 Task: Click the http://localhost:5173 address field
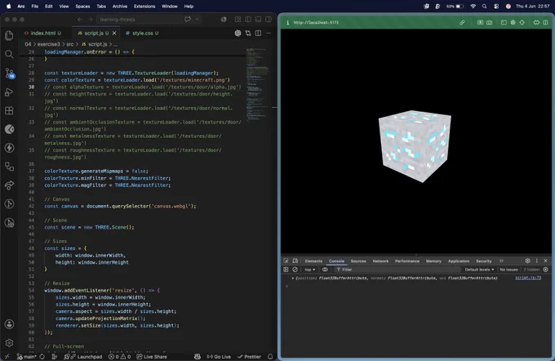tap(316, 22)
